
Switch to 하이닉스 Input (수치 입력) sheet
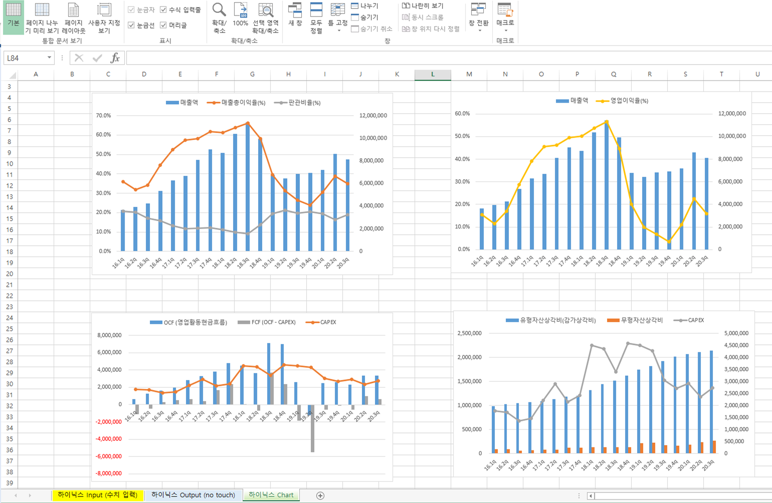click(97, 495)
